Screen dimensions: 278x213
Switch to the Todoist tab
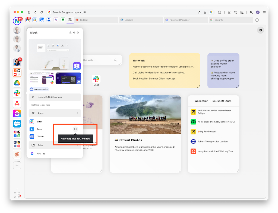[96, 20]
